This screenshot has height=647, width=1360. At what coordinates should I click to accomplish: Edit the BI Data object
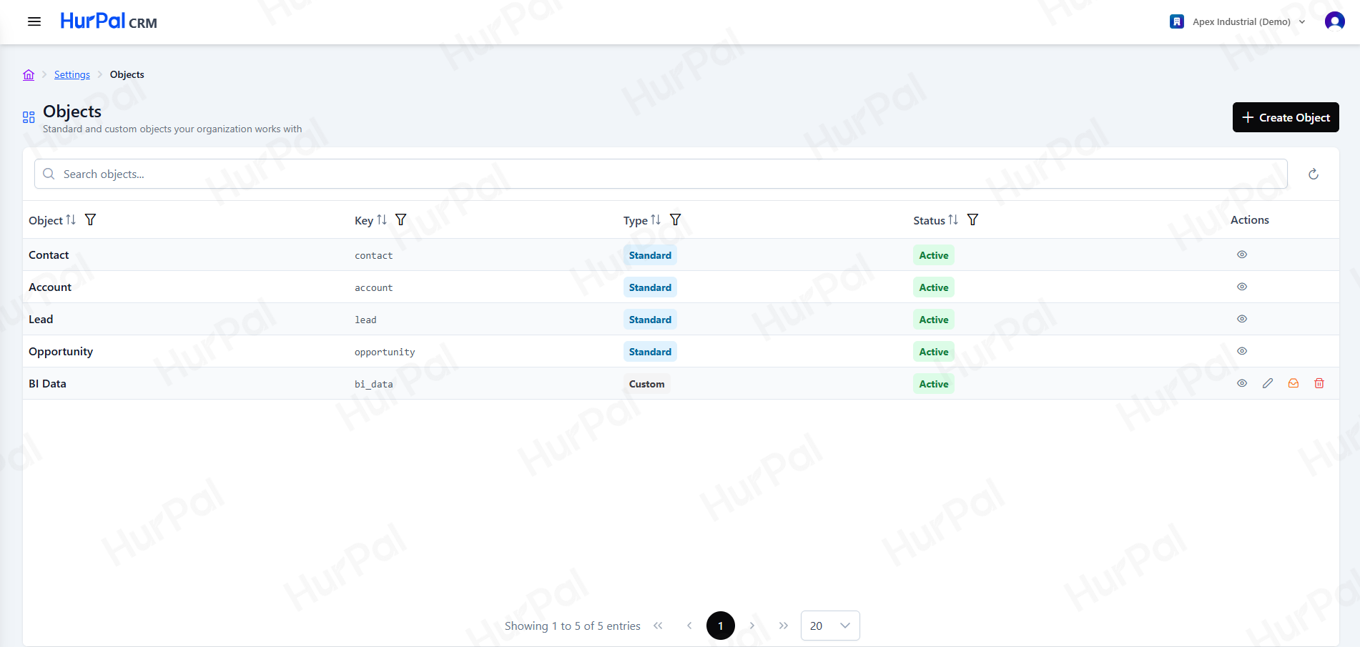1268,383
